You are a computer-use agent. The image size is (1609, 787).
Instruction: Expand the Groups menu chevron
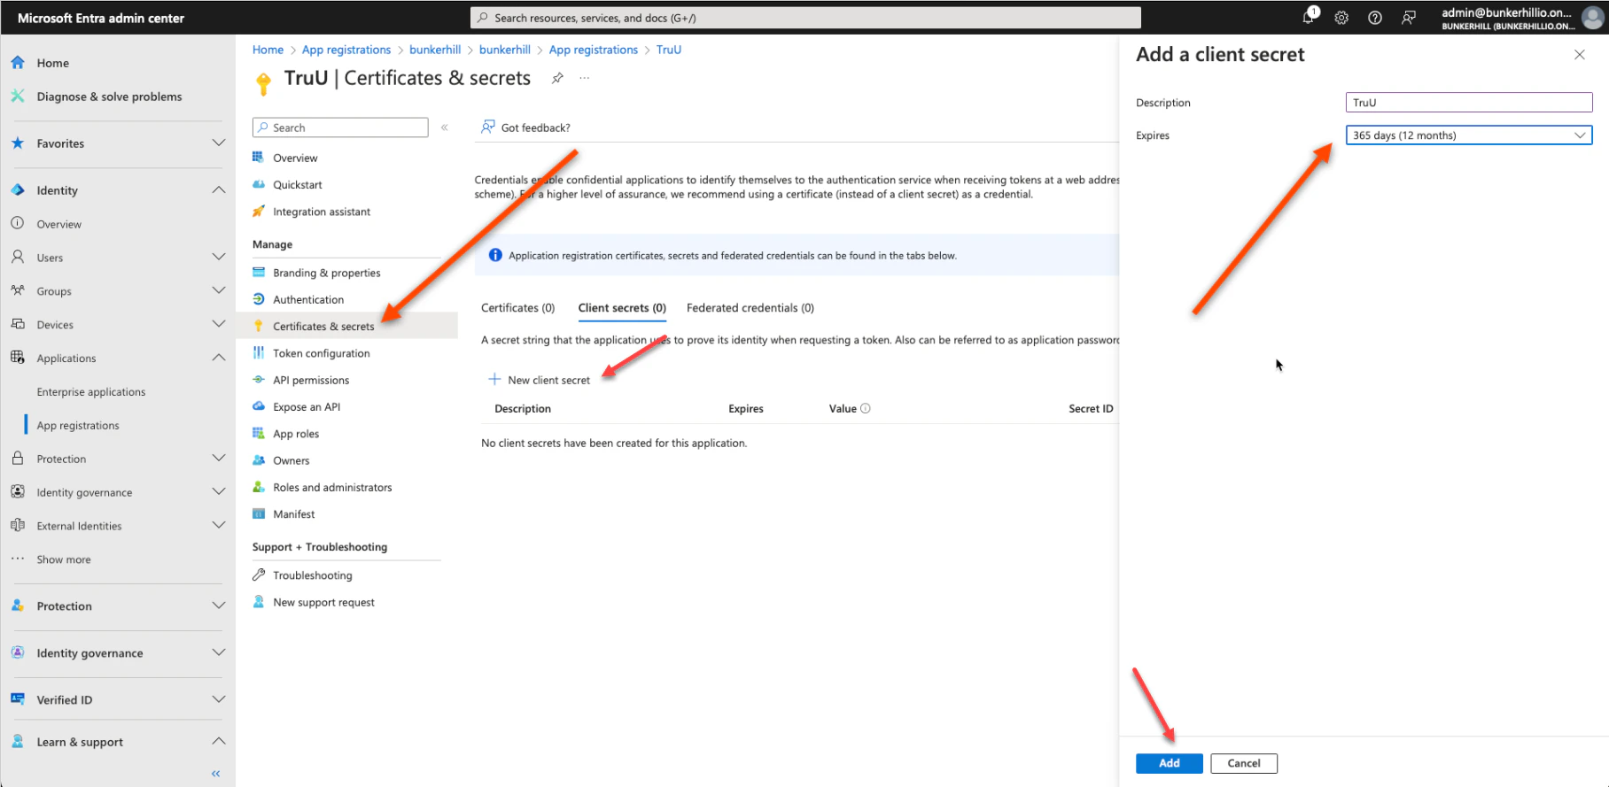(x=219, y=291)
